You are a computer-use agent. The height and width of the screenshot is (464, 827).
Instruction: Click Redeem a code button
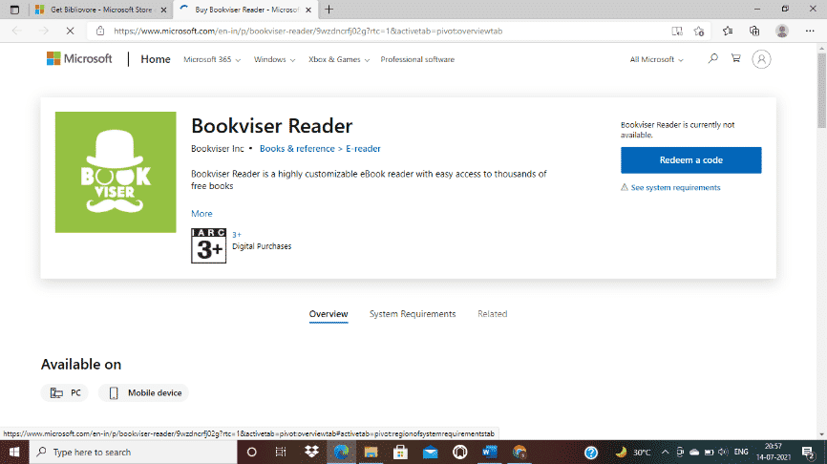pyautogui.click(x=691, y=160)
